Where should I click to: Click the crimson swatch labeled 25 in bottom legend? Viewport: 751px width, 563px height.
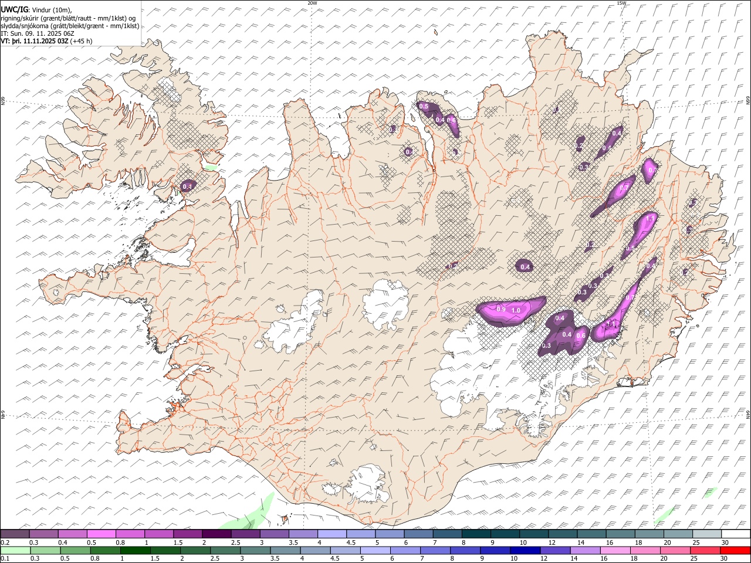coord(705,550)
